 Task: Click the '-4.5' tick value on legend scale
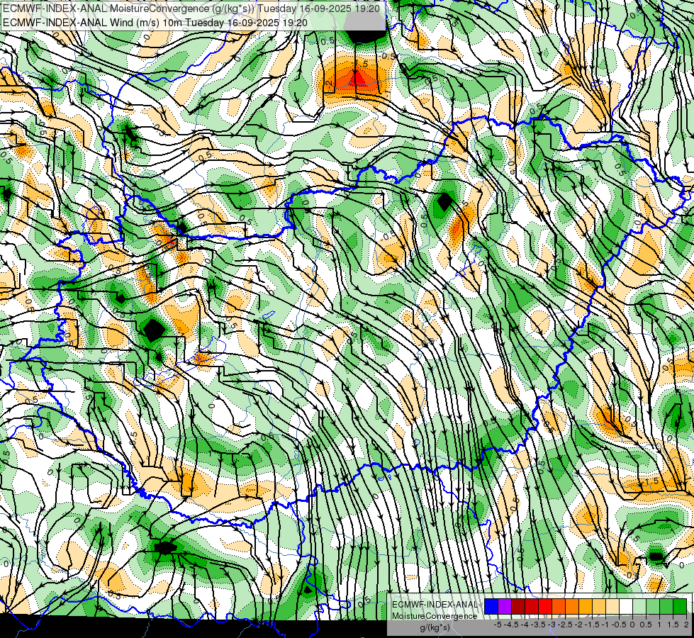pos(511,625)
